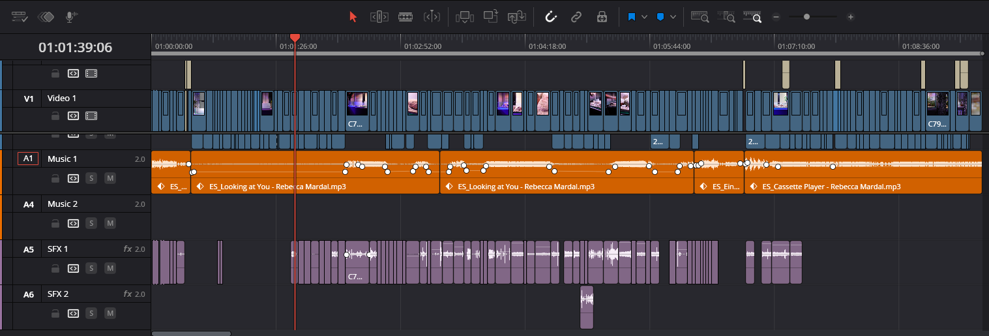Screen dimensions: 989x336
Task: Toggle auto track selector on Music 2
Action: tap(74, 223)
